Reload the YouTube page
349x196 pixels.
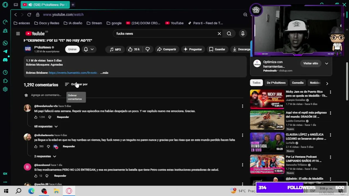click(x=29, y=14)
